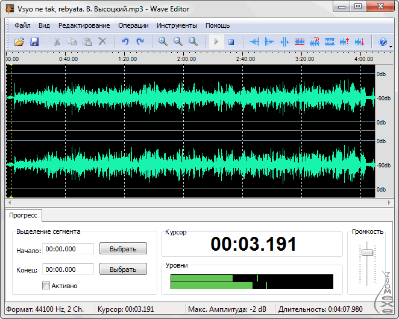Click the Open file folder icon
The width and height of the screenshot is (399, 319).
pyautogui.click(x=19, y=42)
